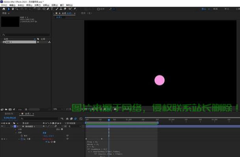Select the 合成1 timeline tab

pos(28,114)
